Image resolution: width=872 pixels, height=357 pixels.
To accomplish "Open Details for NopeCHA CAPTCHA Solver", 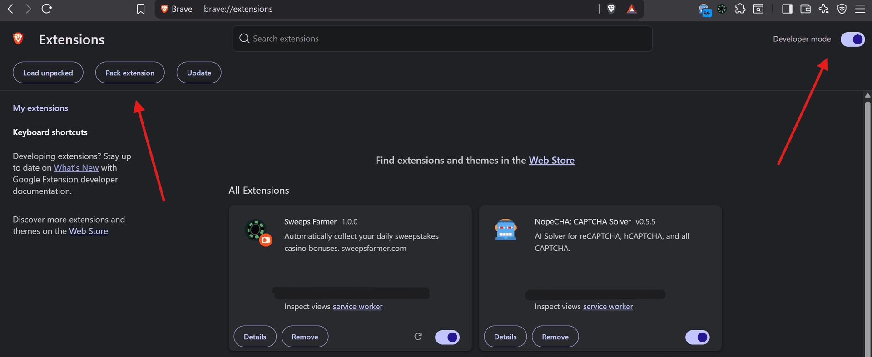I will tap(505, 337).
